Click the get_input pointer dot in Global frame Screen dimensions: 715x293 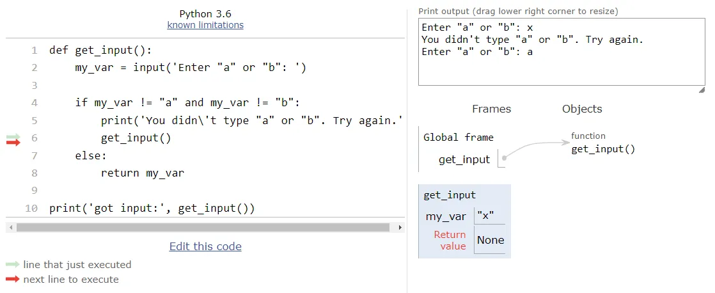[x=505, y=158]
